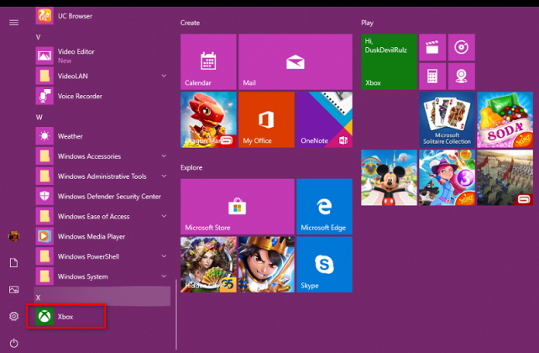539x353 pixels.
Task: Launch the crowned prince game tile
Action: click(266, 265)
